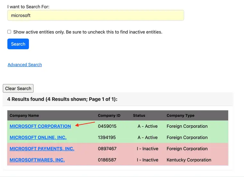Open MICROSOFT ONLINE, INC. link

click(38, 137)
